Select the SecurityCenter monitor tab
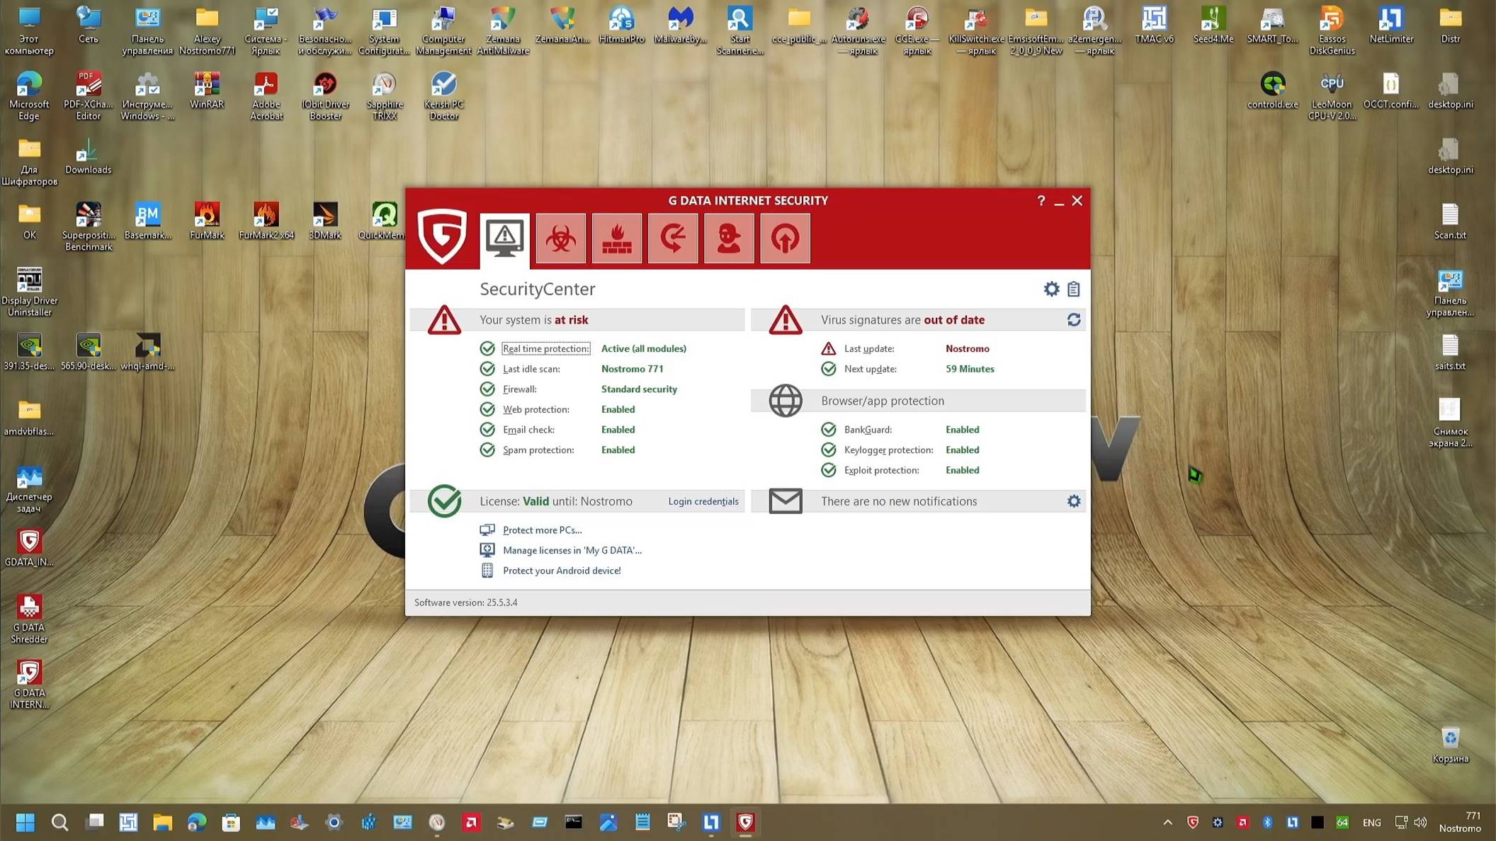 (x=504, y=239)
